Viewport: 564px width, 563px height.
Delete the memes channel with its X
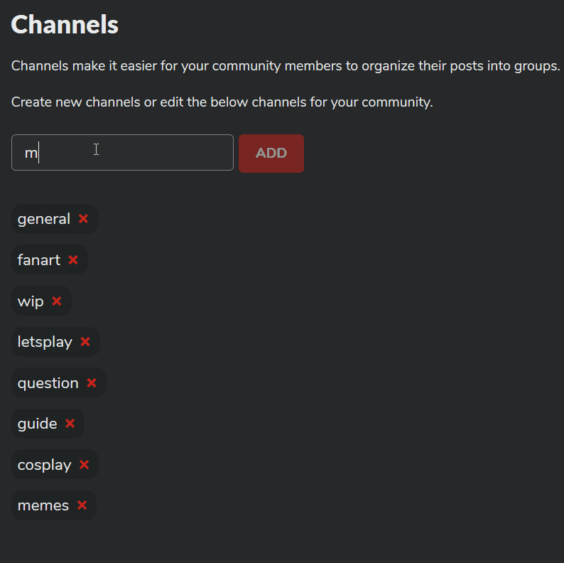pyautogui.click(x=82, y=505)
